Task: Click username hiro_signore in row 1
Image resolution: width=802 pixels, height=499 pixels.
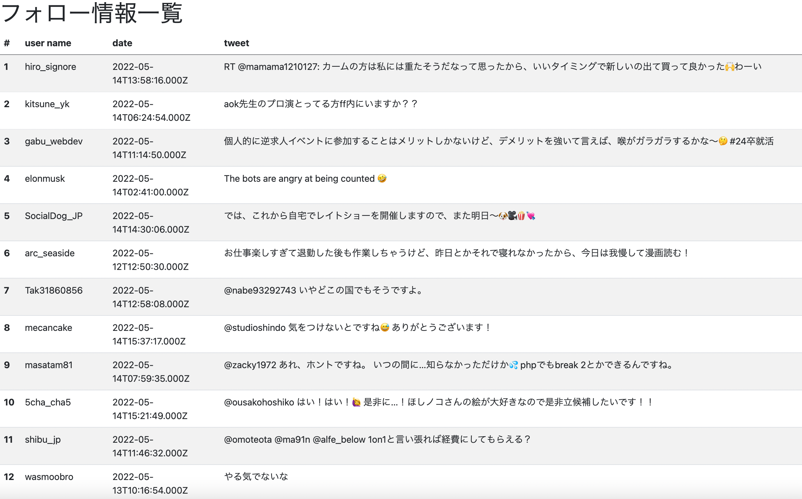Action: [50, 67]
